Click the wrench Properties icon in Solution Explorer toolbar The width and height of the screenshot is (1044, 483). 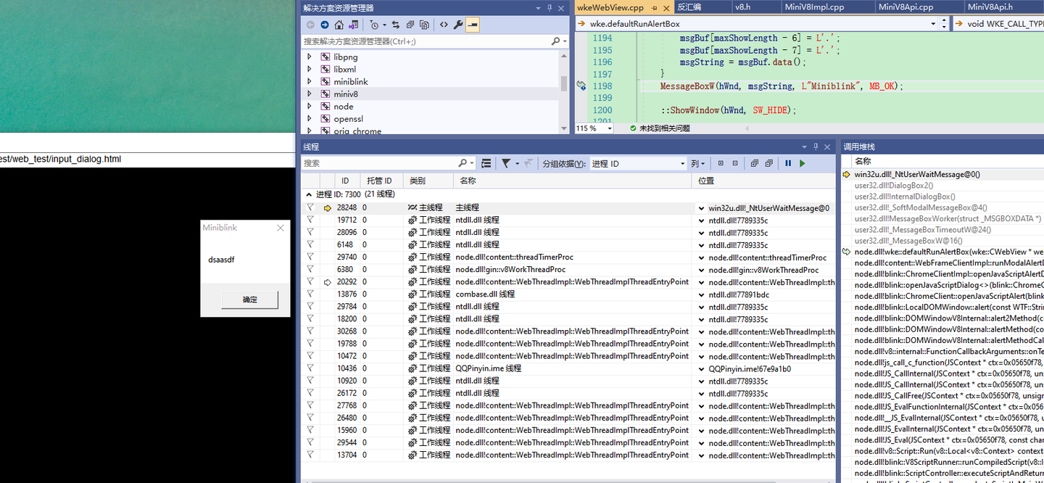[458, 24]
